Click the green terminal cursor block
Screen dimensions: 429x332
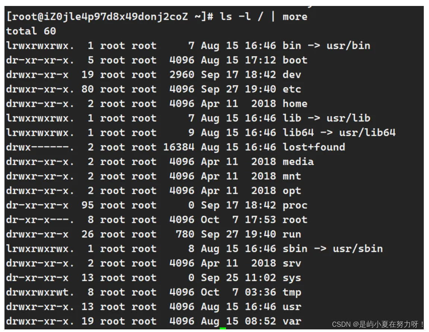point(223,329)
